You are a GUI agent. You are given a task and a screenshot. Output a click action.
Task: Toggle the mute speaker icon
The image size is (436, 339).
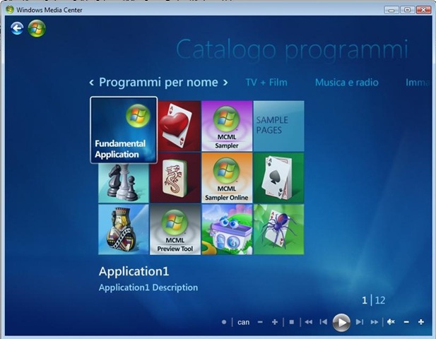tap(391, 322)
